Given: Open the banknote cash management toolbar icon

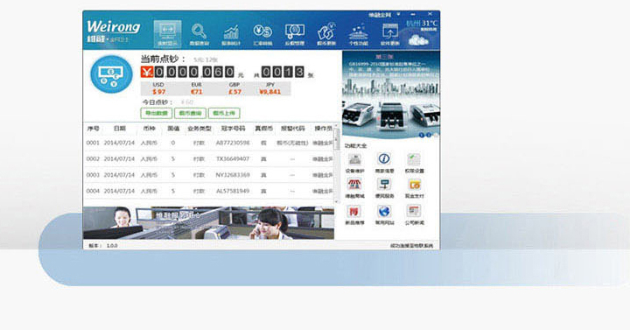Looking at the screenshot, I should point(295,34).
